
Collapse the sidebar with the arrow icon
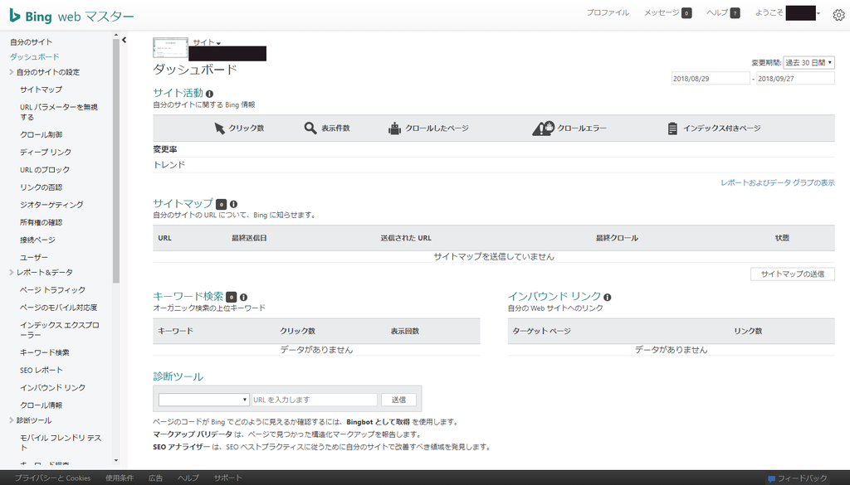coord(125,40)
